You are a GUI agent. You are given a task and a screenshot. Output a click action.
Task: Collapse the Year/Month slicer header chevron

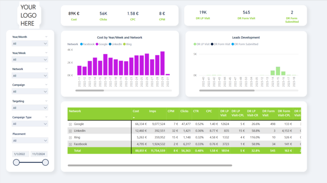pyautogui.click(x=46, y=37)
